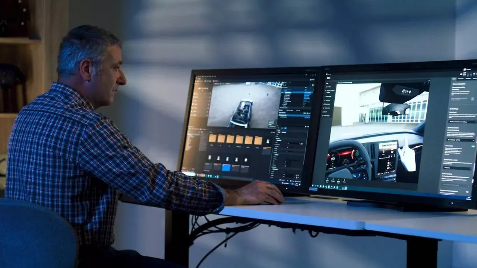Click the car in the top-down 3D viewport
Screen dimensions: 477x268
[x=242, y=112]
